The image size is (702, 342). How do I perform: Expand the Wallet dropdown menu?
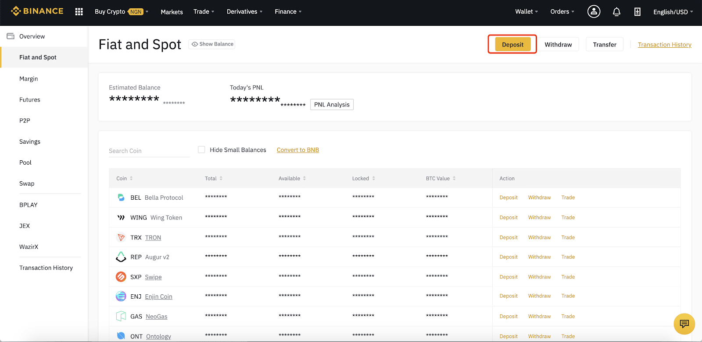526,12
